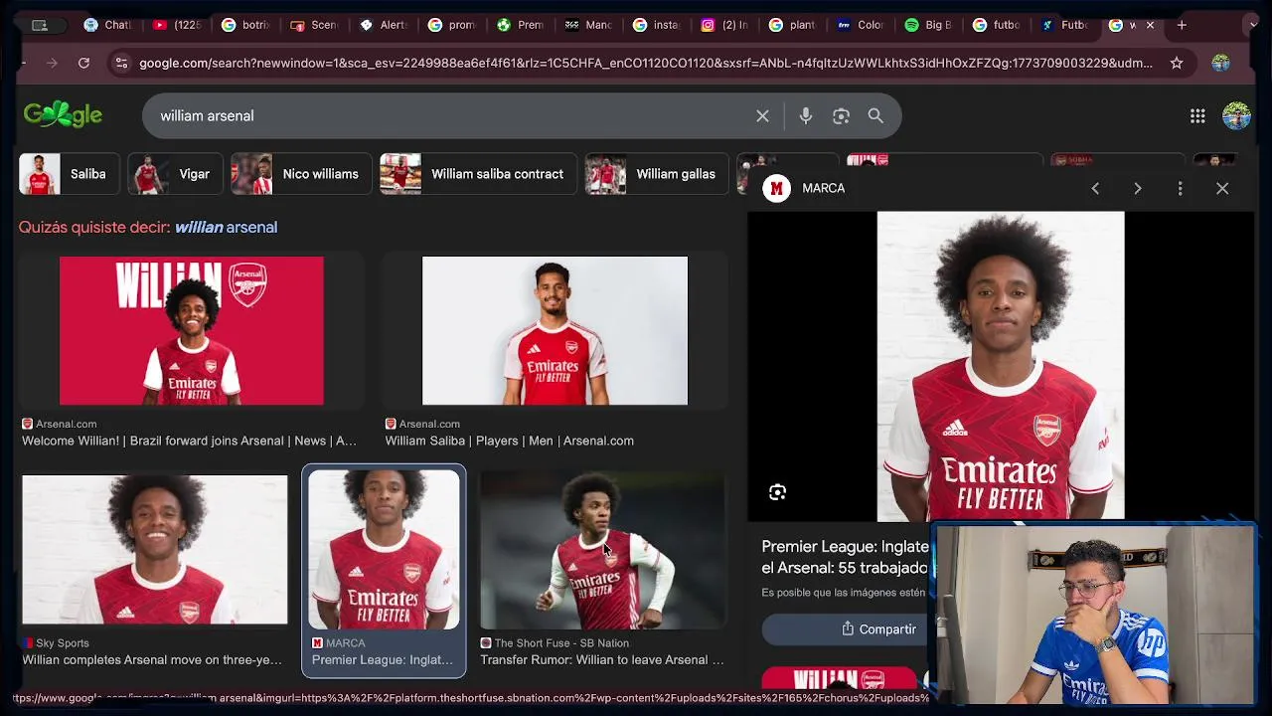Click 'Arsenal.com' source above the Saliba caption

pos(429,424)
